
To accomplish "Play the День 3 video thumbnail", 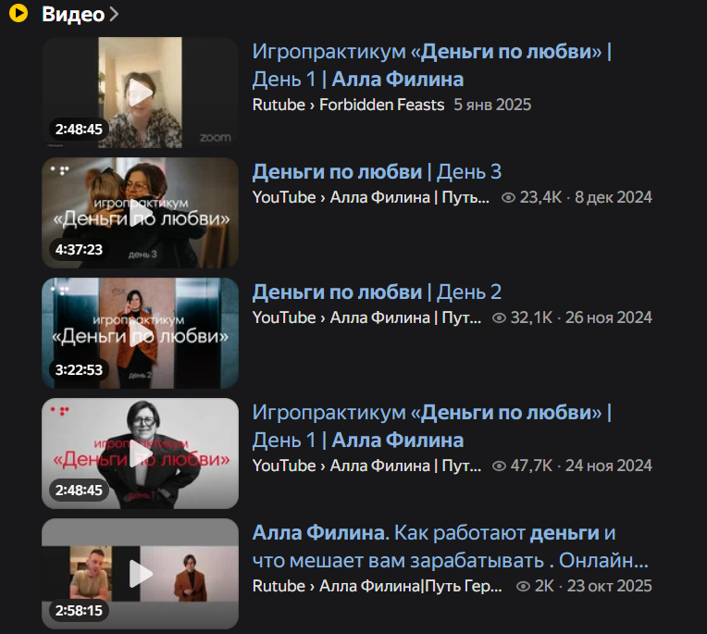I will click(141, 213).
